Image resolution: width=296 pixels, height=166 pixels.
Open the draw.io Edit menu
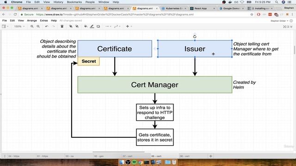12,20
